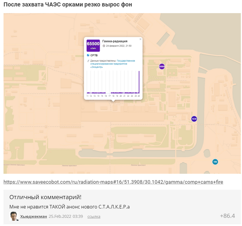
Task: Open the saveecobot.com radiation map link
Action: click(113, 182)
